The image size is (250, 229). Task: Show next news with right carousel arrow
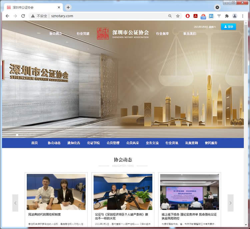click(231, 203)
